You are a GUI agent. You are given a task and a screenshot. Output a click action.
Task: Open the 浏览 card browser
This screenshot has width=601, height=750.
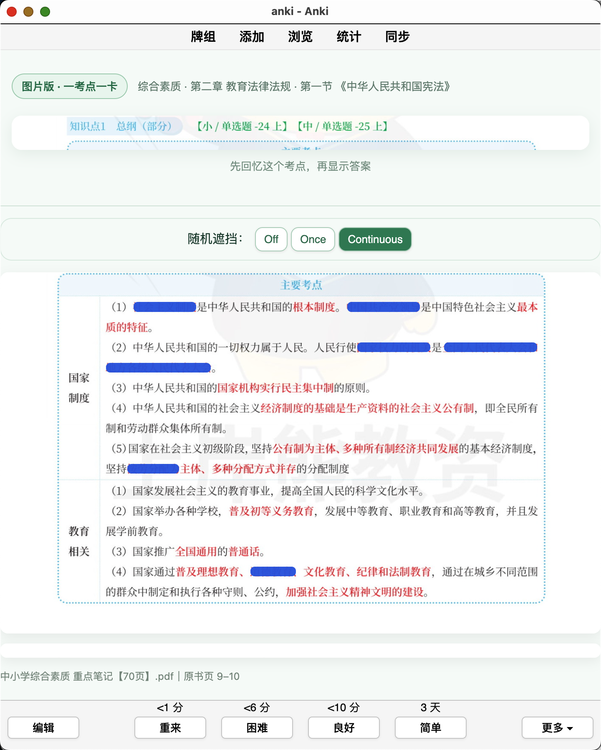click(x=300, y=37)
